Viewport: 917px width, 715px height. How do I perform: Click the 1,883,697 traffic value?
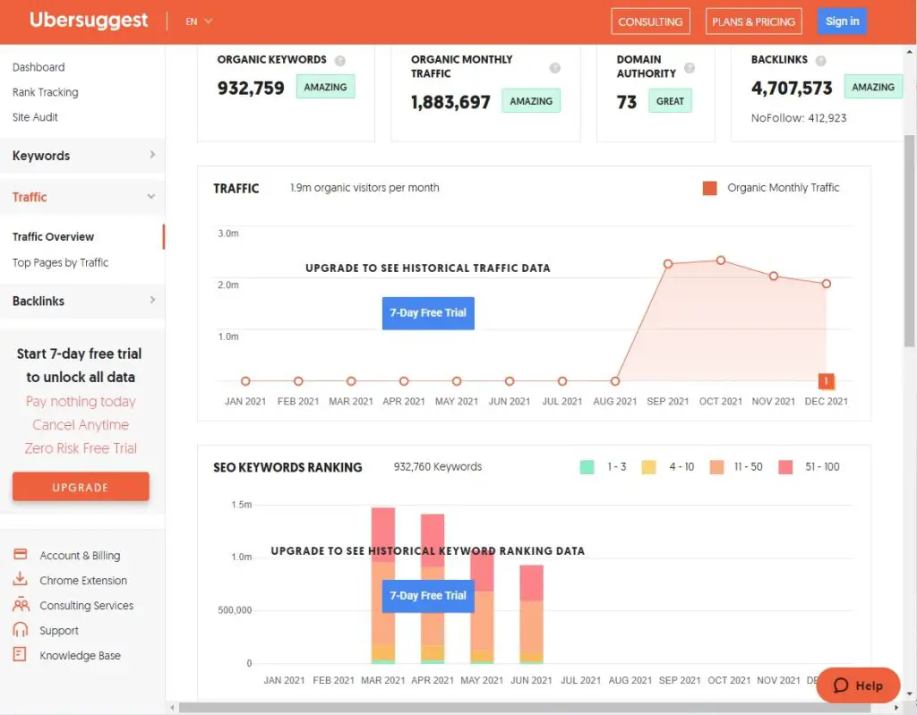tap(450, 102)
